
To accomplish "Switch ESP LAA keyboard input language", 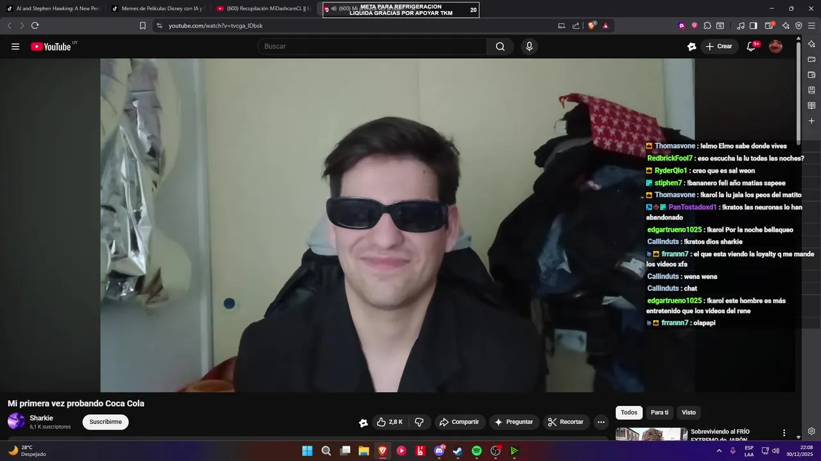I will [x=749, y=451].
